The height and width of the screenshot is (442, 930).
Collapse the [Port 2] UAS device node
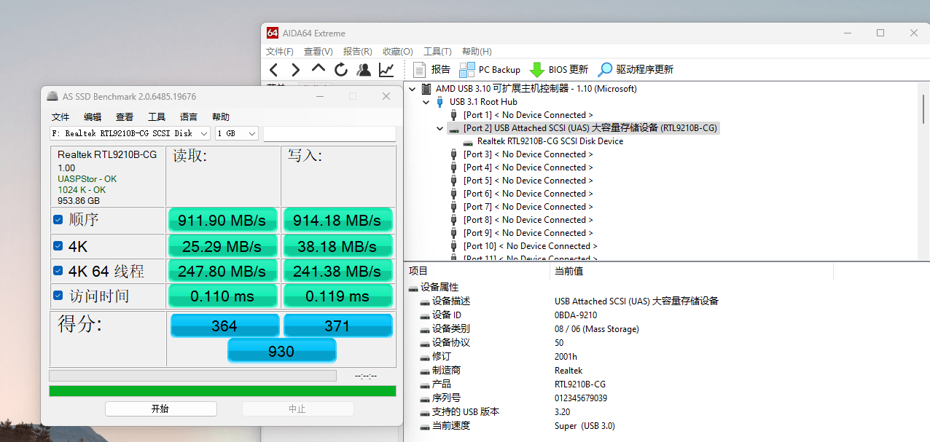439,128
